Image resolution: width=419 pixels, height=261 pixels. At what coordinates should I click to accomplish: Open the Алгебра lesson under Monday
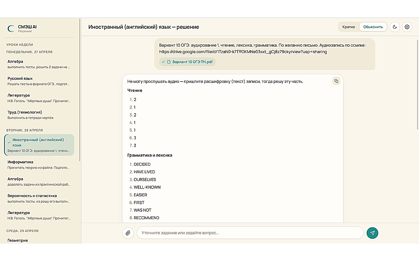(x=39, y=64)
